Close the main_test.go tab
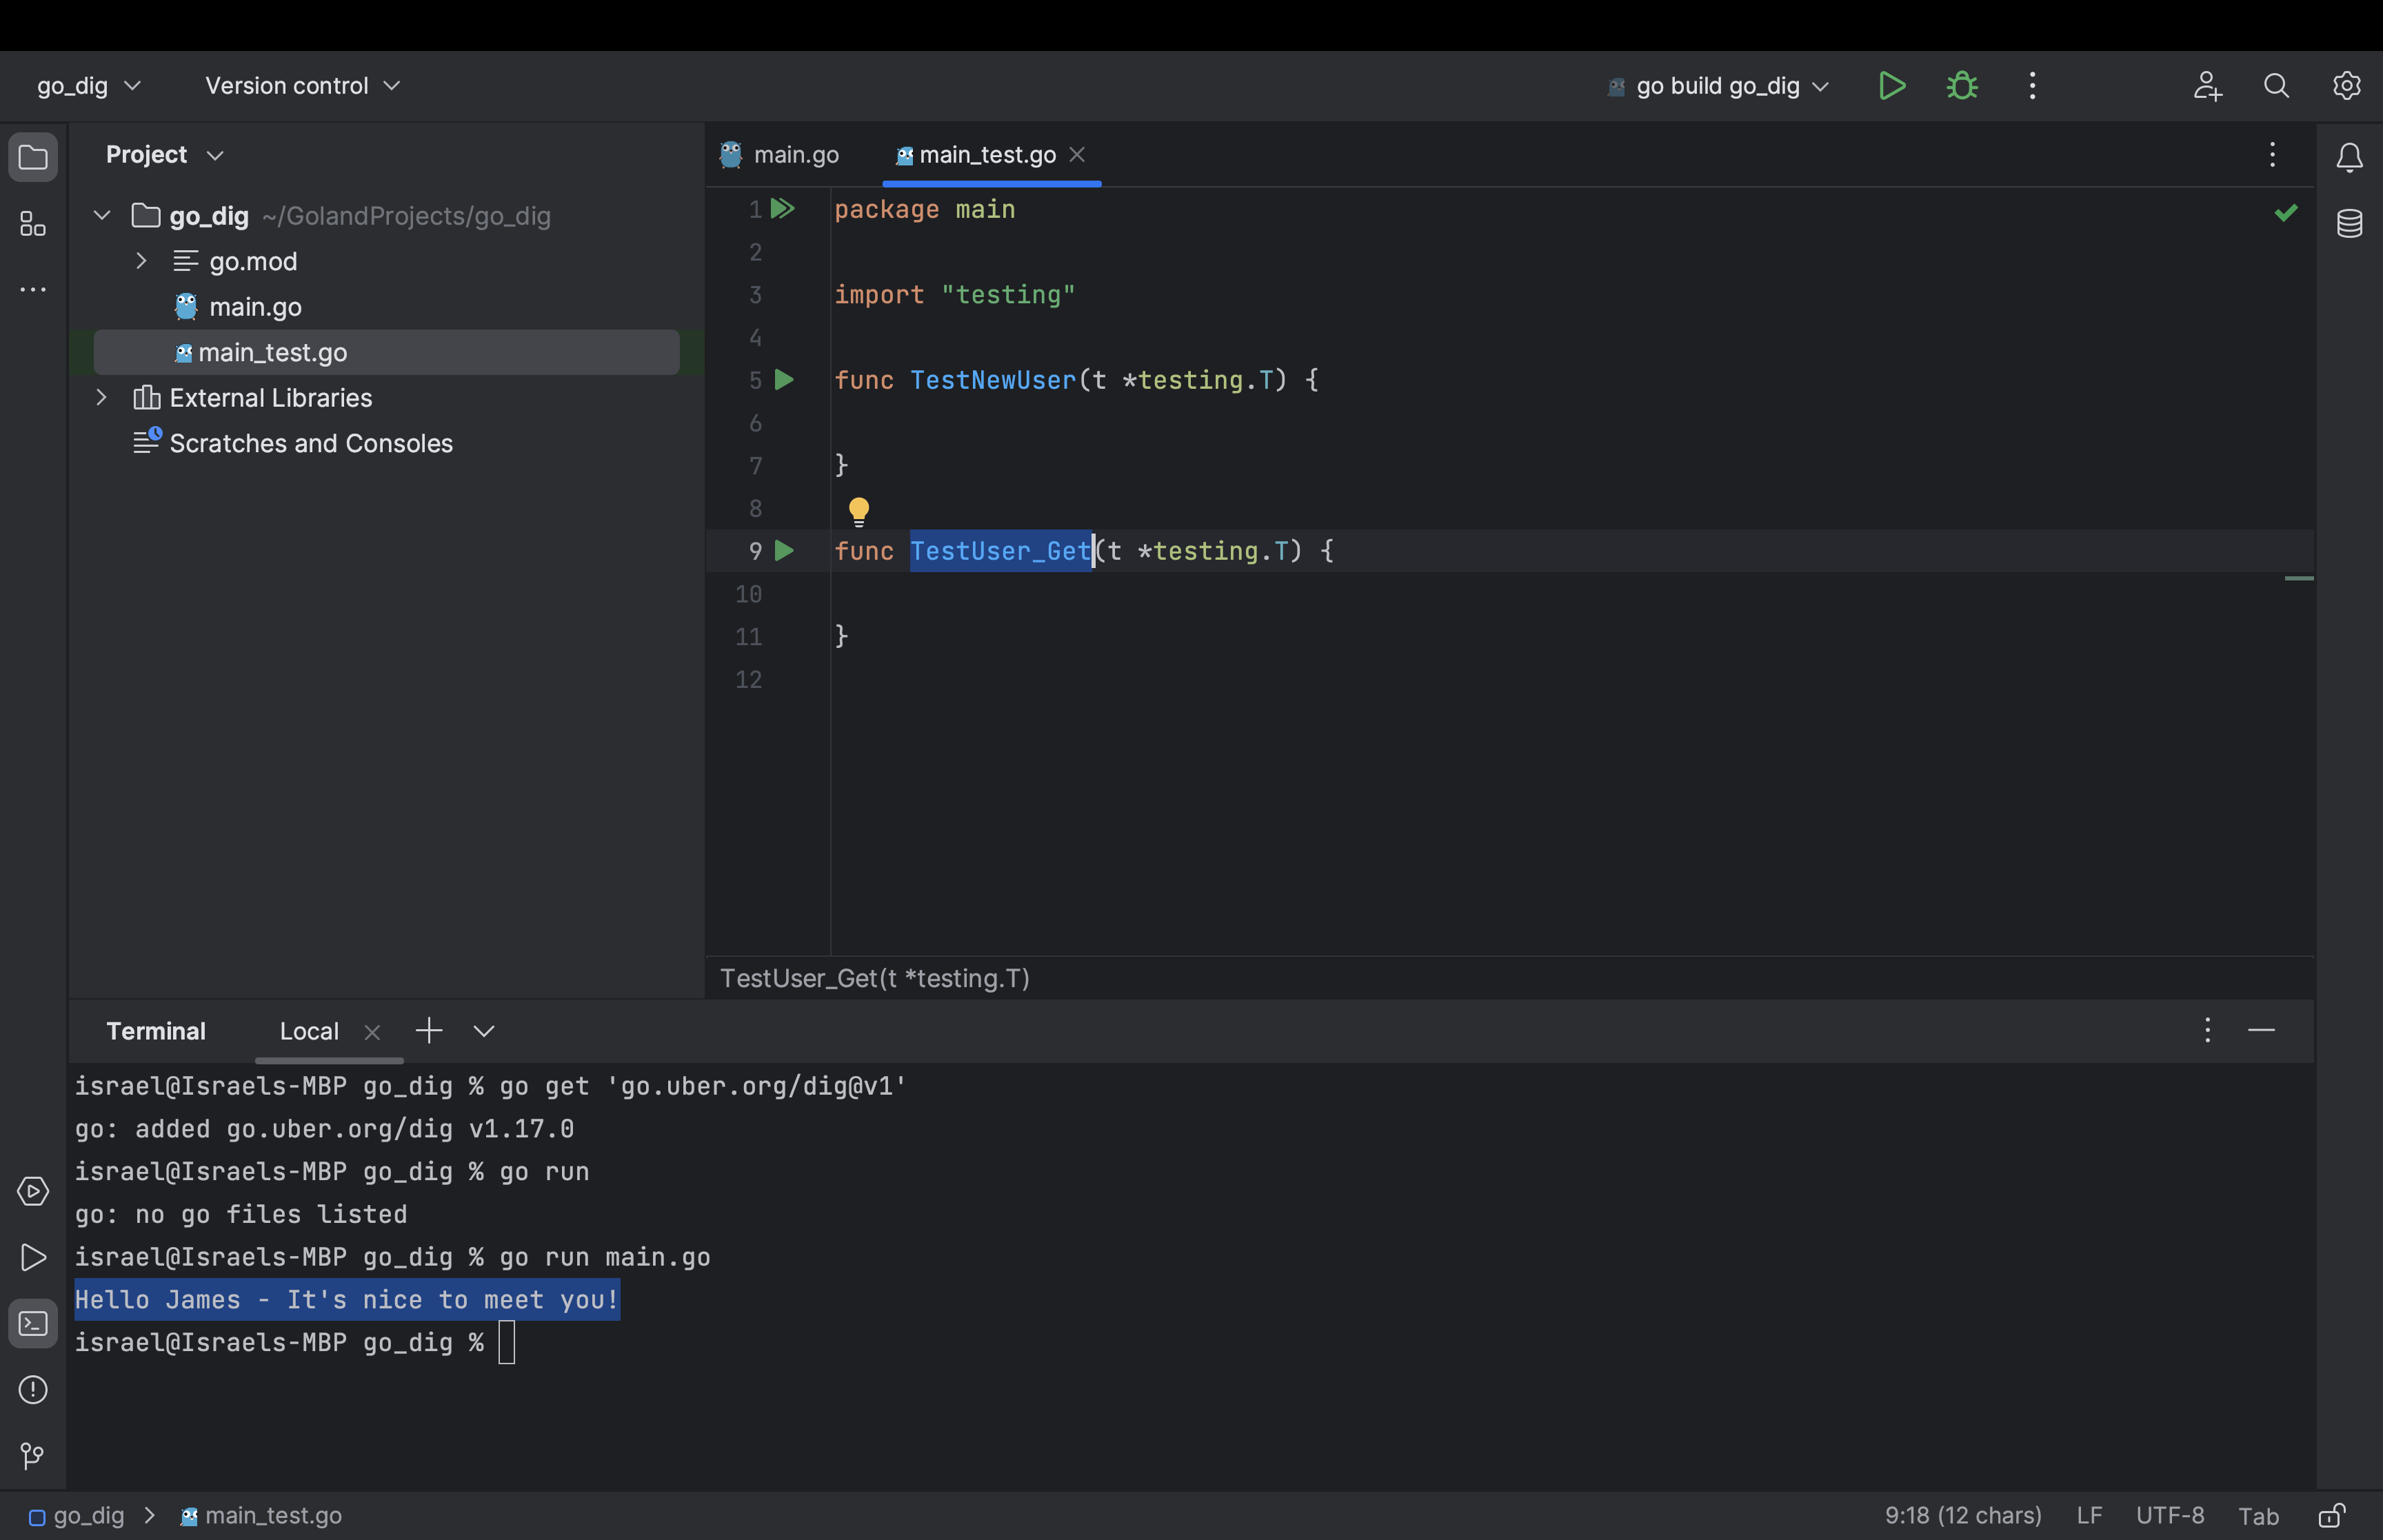The image size is (2383, 1540). 1078,155
